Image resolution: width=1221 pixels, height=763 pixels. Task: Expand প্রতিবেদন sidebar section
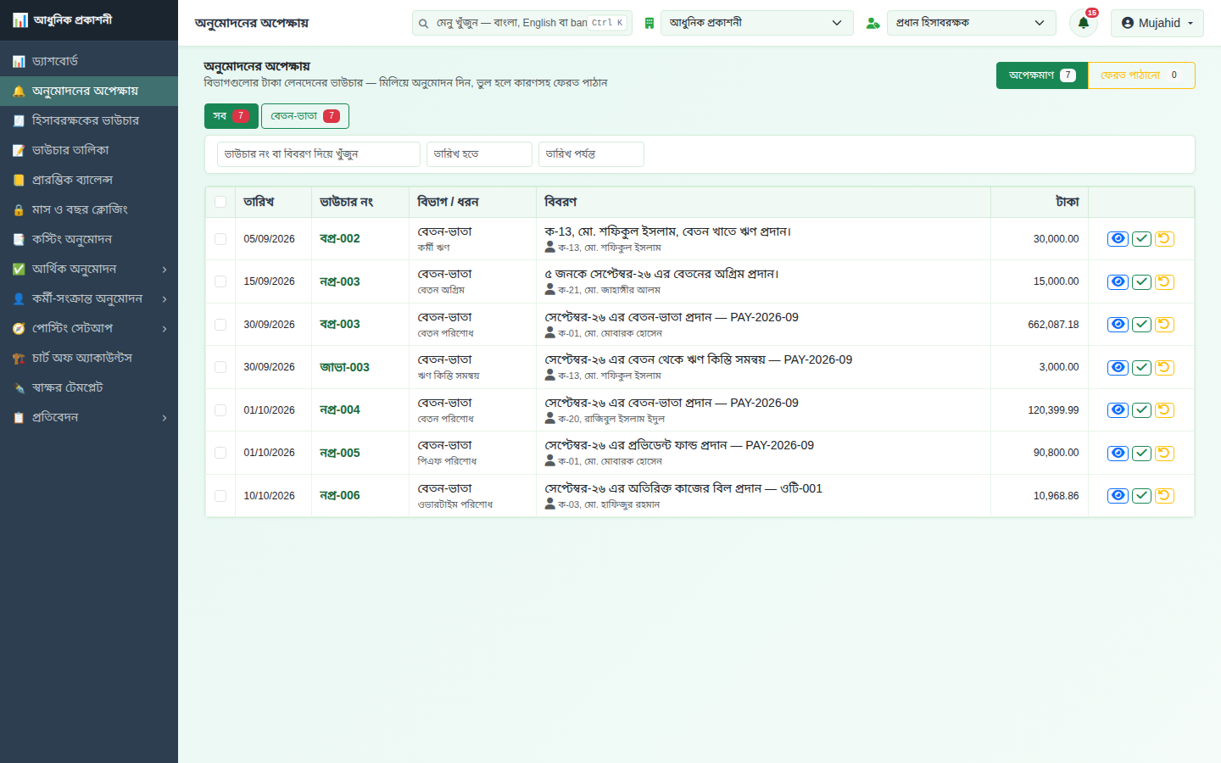click(89, 417)
